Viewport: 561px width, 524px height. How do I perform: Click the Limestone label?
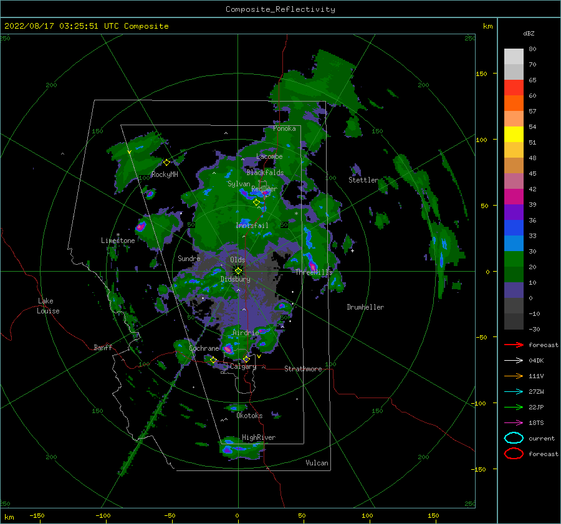coord(118,241)
